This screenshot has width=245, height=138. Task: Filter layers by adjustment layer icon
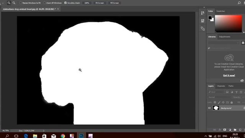(232, 92)
